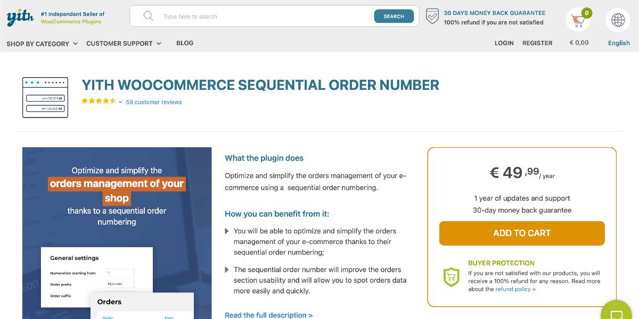Click the YITH logo
Screen dimensions: 639x319
coord(20,17)
